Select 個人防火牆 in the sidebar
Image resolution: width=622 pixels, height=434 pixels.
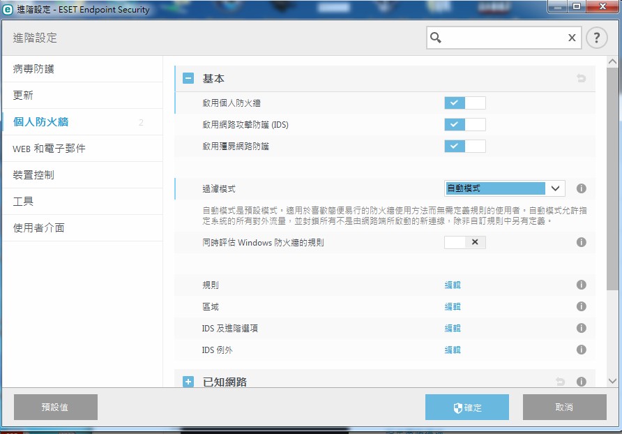(82, 122)
